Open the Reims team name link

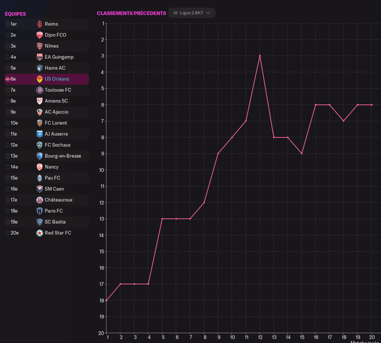(51, 24)
